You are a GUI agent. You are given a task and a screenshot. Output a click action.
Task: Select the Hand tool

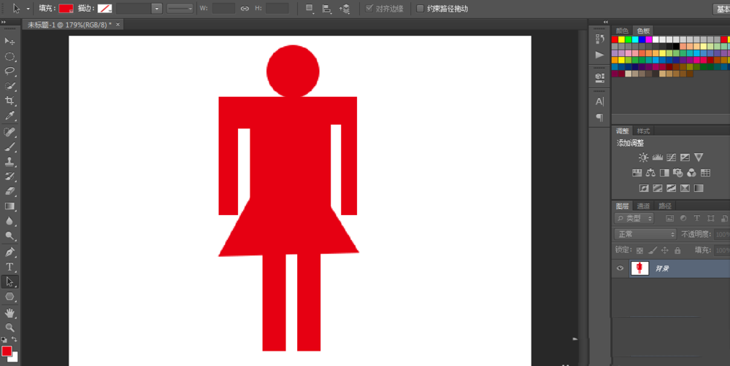pyautogui.click(x=10, y=313)
